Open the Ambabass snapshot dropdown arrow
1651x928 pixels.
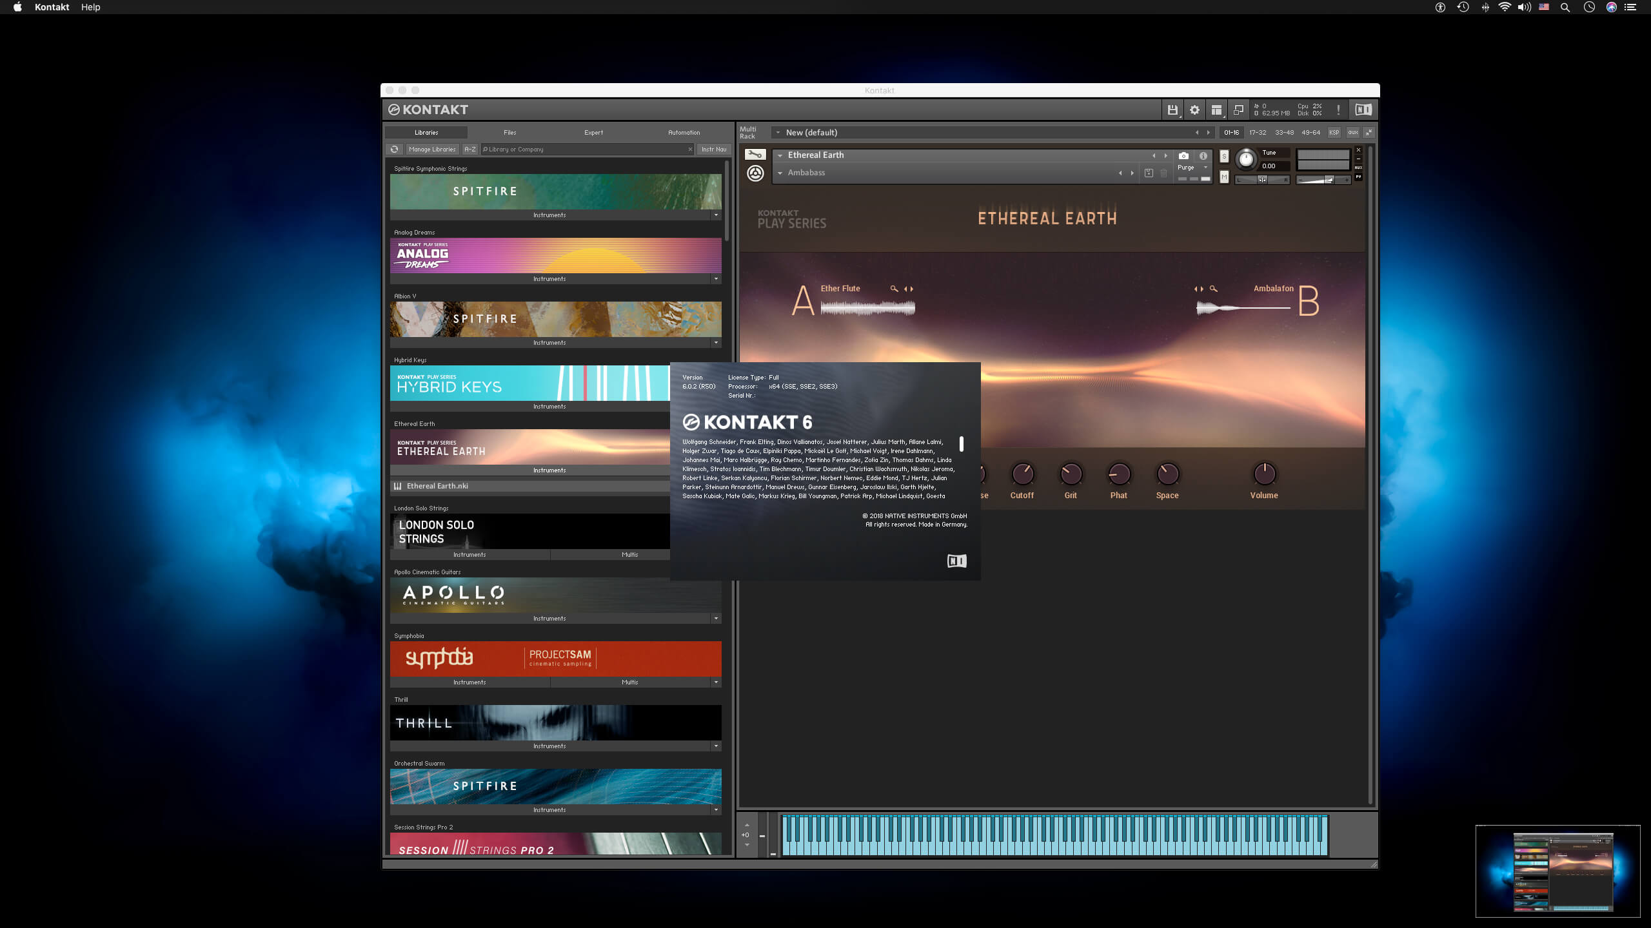point(780,173)
